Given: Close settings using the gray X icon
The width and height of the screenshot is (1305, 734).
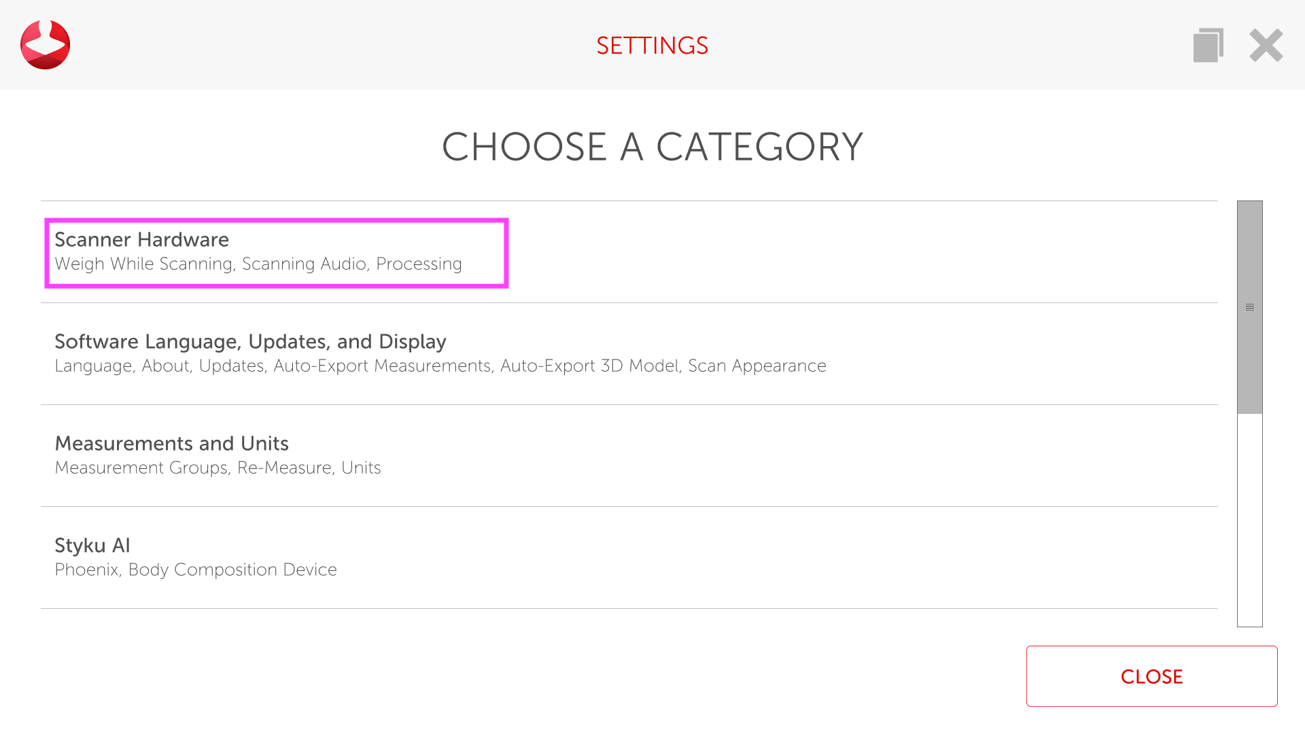Looking at the screenshot, I should click(x=1266, y=46).
